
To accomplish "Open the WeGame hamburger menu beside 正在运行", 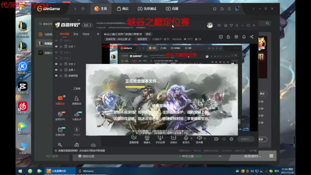I will tap(271, 156).
